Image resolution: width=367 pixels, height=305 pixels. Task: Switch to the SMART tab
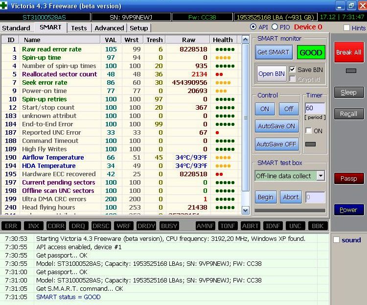[x=50, y=27]
